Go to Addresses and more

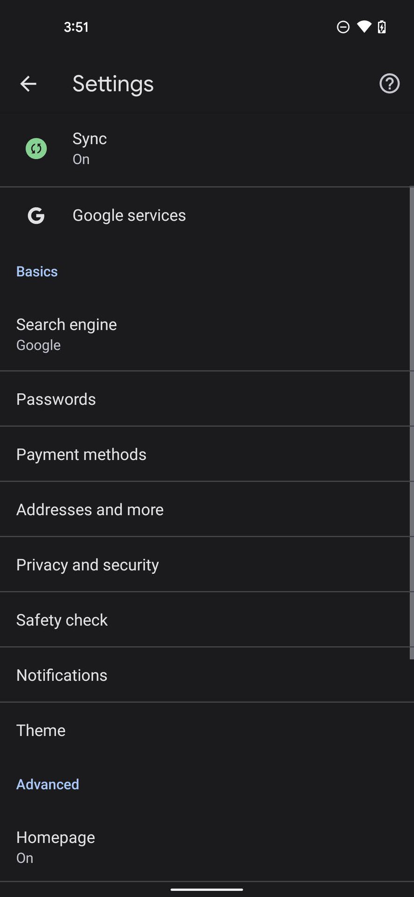pyautogui.click(x=90, y=510)
